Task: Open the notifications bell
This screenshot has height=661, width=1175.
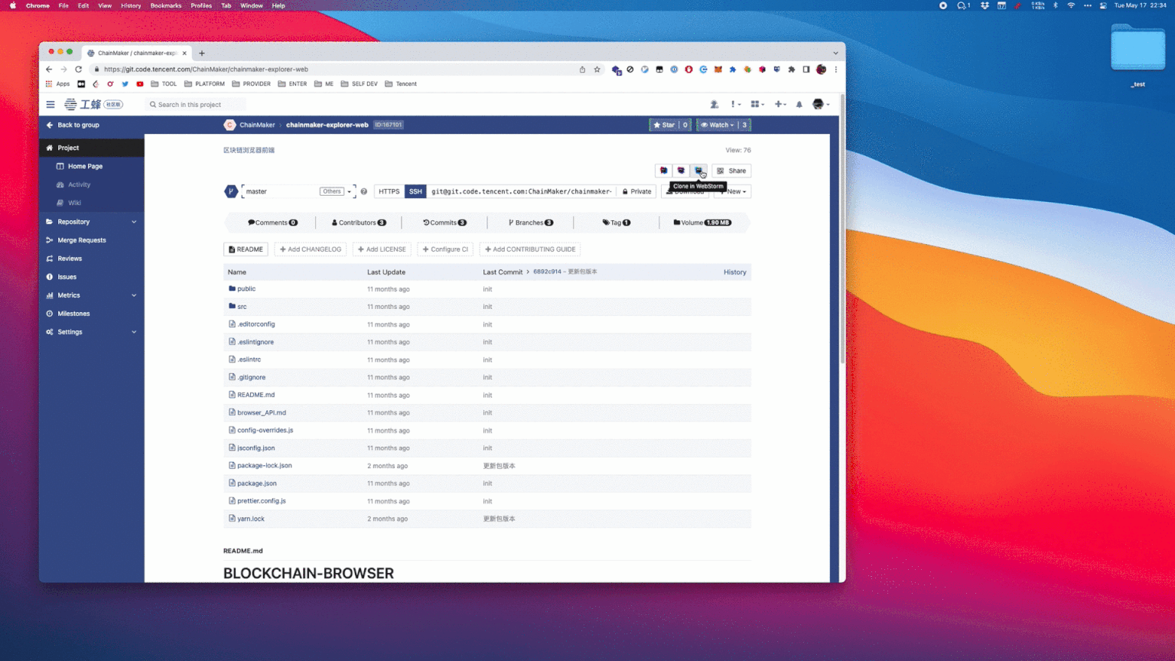Action: [x=799, y=104]
